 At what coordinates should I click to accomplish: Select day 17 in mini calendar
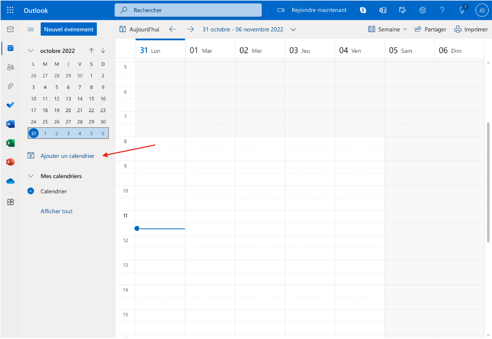pyautogui.click(x=34, y=110)
